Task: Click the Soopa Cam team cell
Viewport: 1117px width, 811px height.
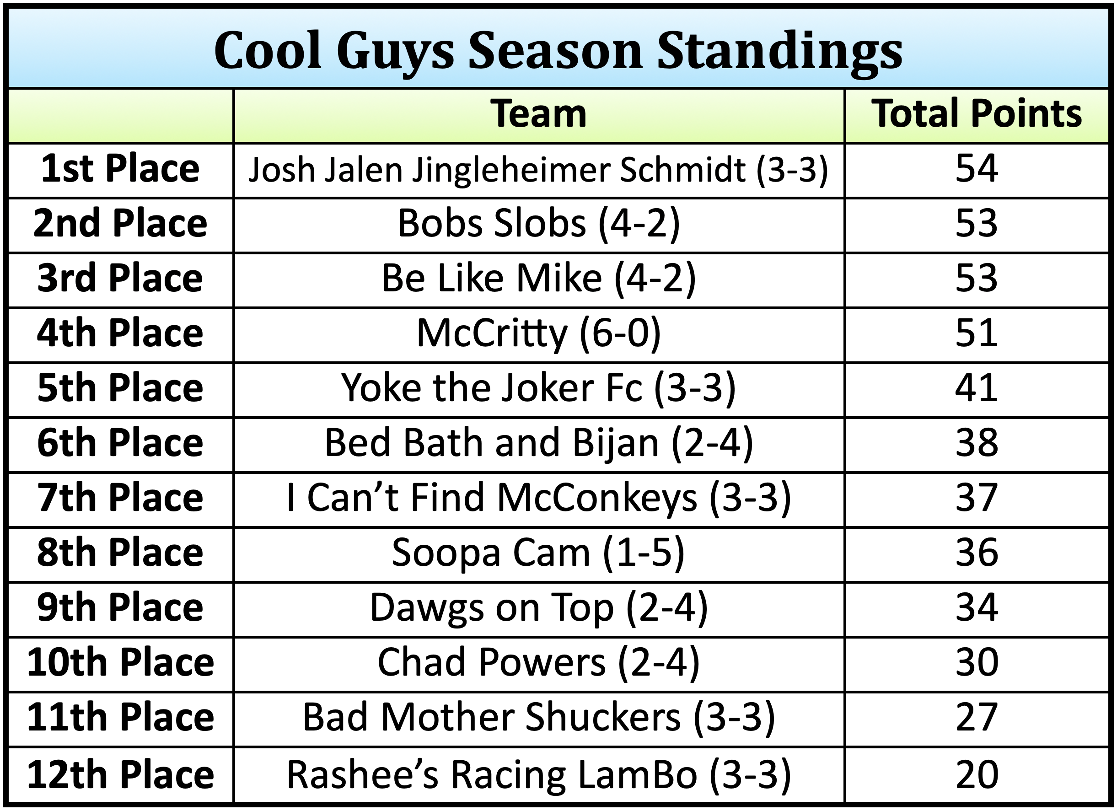Action: click(x=538, y=553)
